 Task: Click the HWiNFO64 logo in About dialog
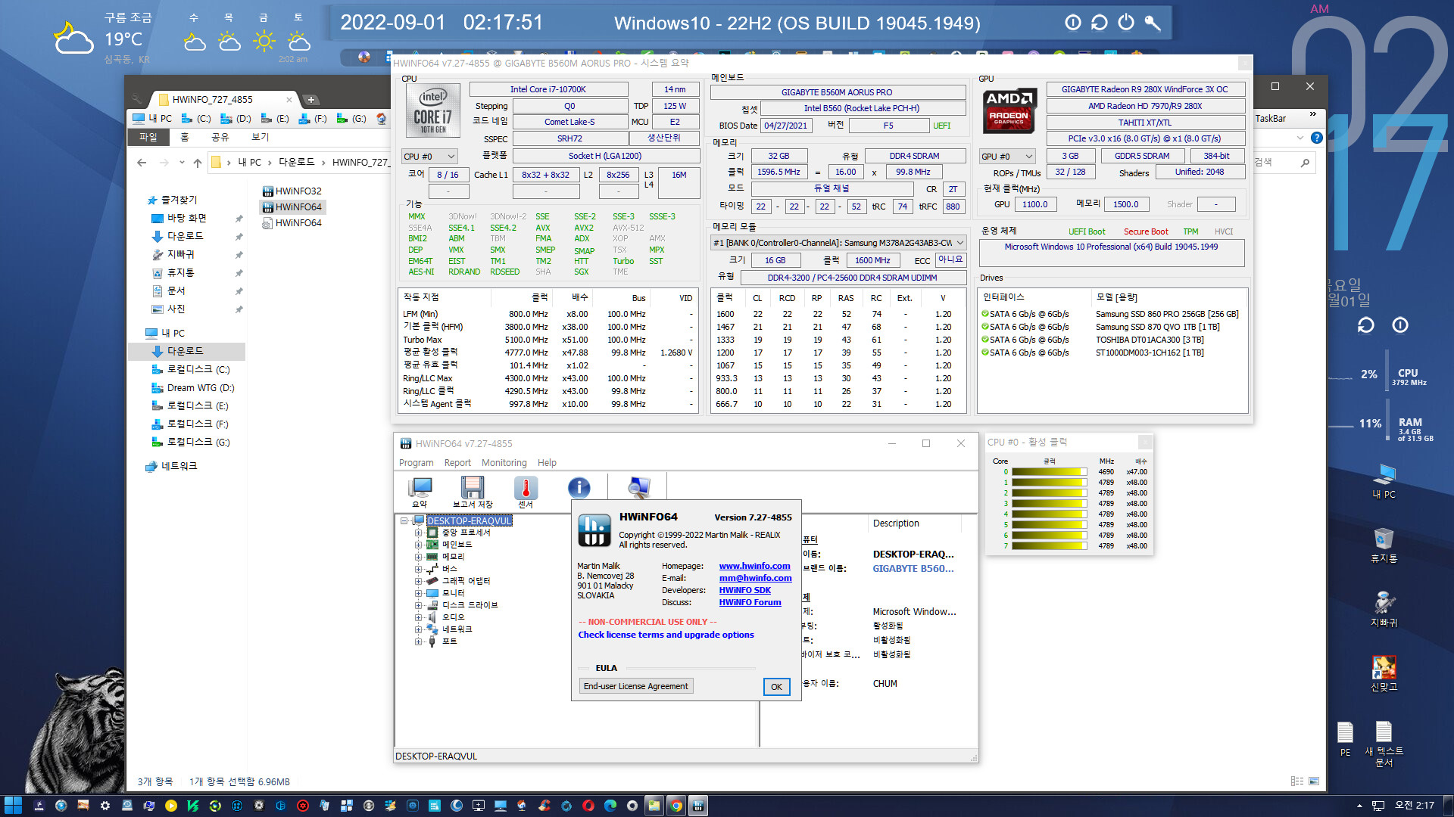(594, 530)
